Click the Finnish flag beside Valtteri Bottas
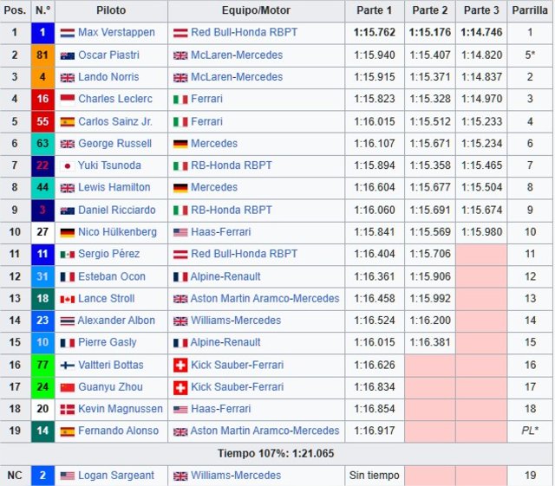 tap(68, 366)
